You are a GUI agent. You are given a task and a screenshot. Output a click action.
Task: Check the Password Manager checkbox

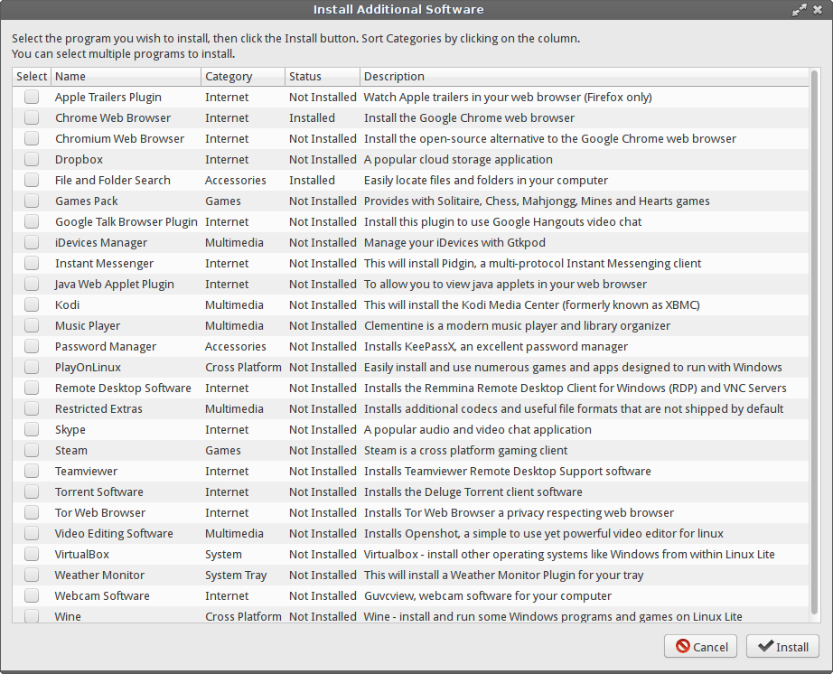tap(32, 346)
